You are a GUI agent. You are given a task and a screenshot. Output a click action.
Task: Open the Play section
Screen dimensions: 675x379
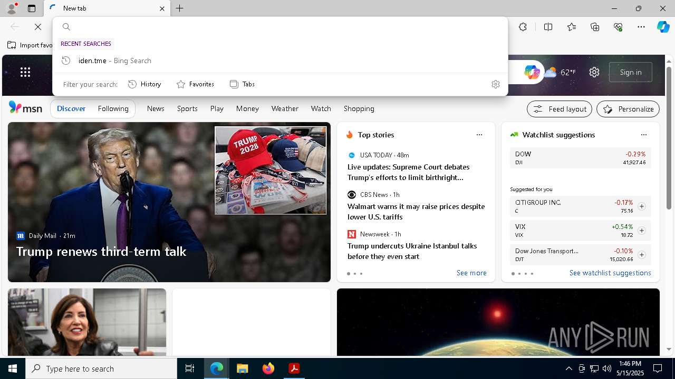[217, 108]
